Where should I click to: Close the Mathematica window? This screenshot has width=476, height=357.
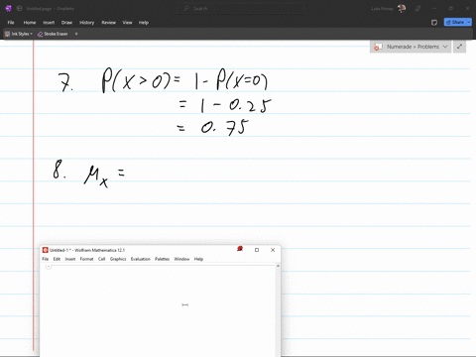tap(273, 250)
